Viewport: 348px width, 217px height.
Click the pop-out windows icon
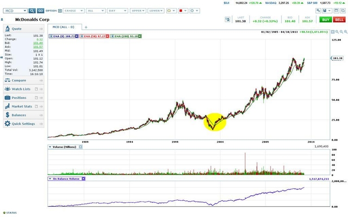[x=343, y=11]
